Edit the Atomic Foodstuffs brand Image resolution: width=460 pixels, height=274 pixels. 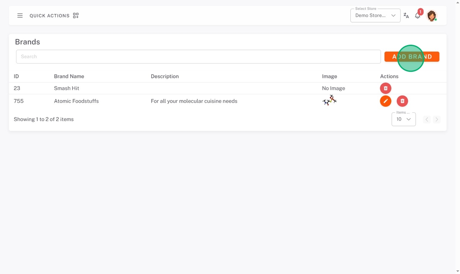pos(385,101)
